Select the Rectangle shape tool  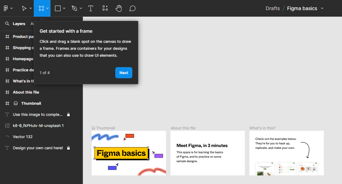coord(58,8)
